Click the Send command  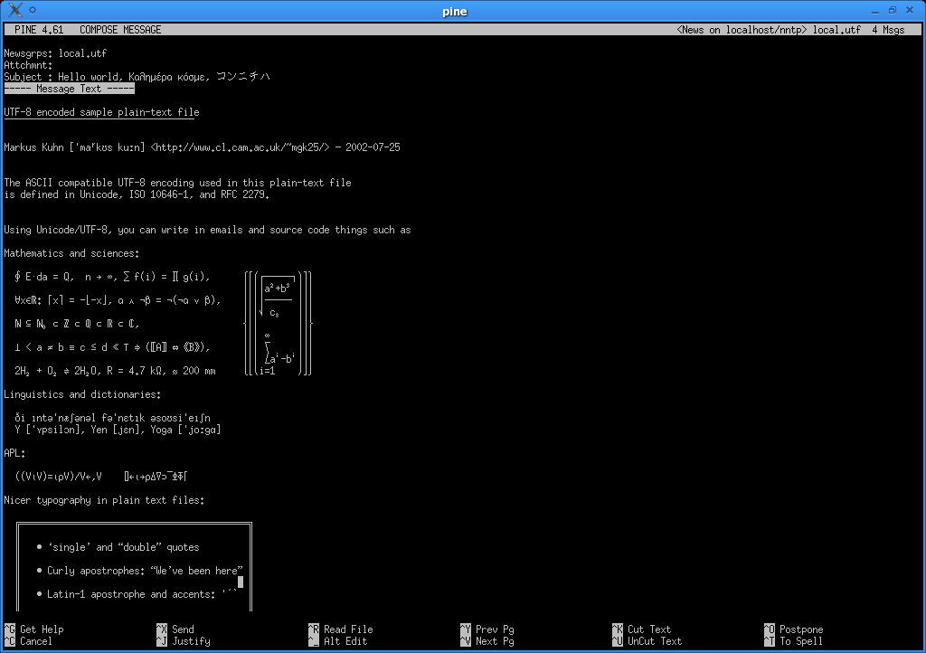(x=175, y=629)
